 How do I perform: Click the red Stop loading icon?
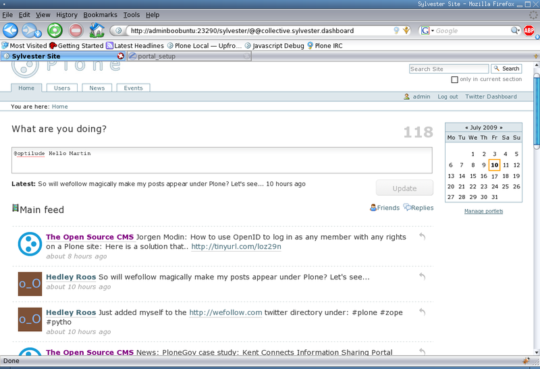pyautogui.click(x=76, y=30)
